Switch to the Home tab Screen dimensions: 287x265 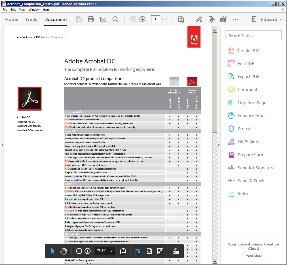point(12,19)
